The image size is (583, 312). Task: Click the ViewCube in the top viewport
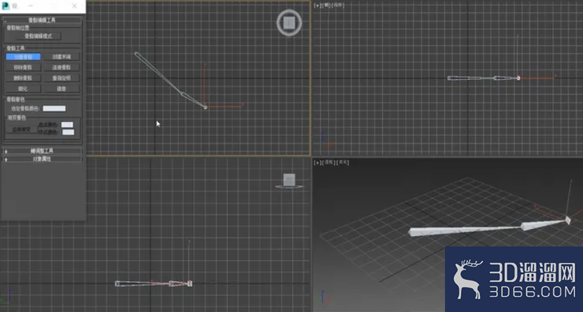(289, 23)
